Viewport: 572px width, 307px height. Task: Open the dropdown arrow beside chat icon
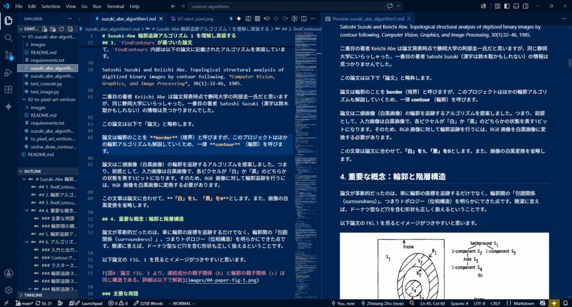click(398, 6)
